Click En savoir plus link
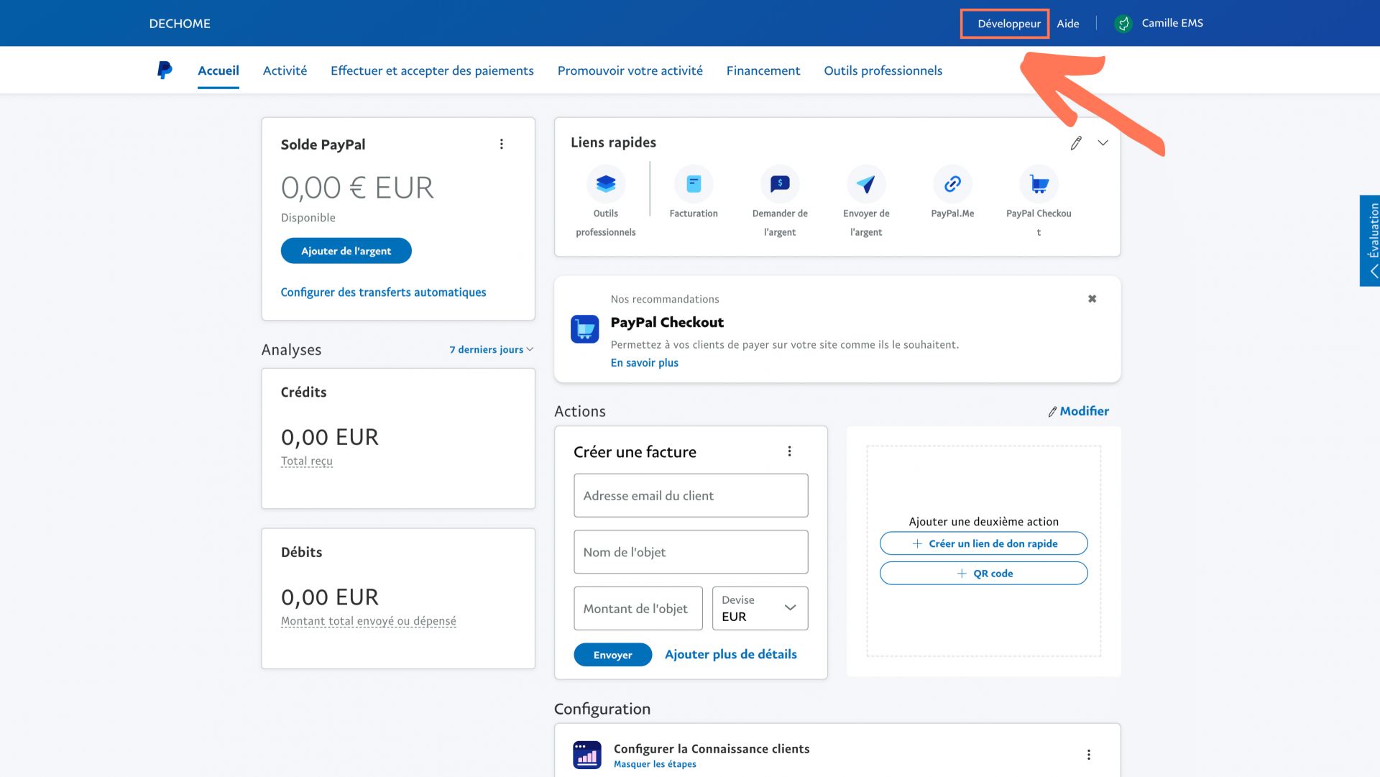This screenshot has width=1380, height=777. pyautogui.click(x=645, y=363)
